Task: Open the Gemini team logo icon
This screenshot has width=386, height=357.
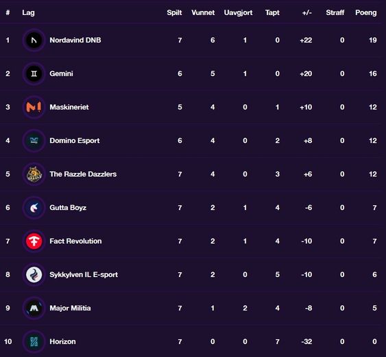Action: coord(34,73)
